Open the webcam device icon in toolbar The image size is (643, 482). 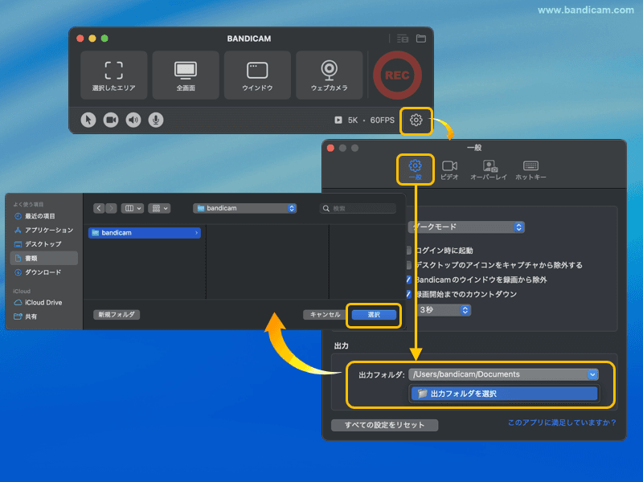coord(110,120)
